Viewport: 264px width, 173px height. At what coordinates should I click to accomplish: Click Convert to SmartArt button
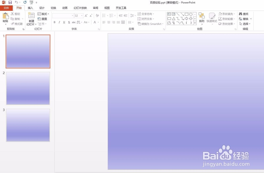[x=150, y=24]
